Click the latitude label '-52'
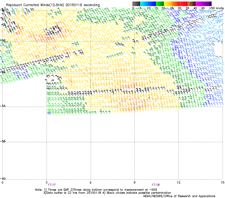This screenshot has width=225, height=198. point(3,40)
